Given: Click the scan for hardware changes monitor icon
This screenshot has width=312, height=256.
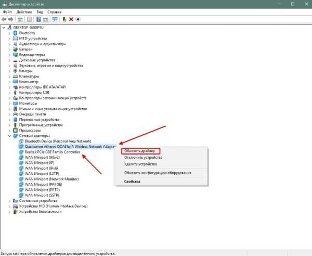Looking at the screenshot, I should (55, 19).
